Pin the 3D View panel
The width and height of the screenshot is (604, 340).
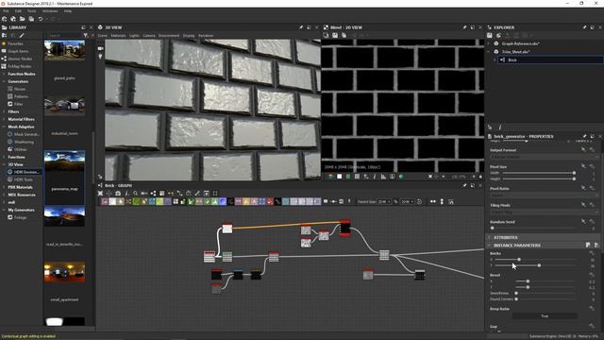tap(301, 27)
